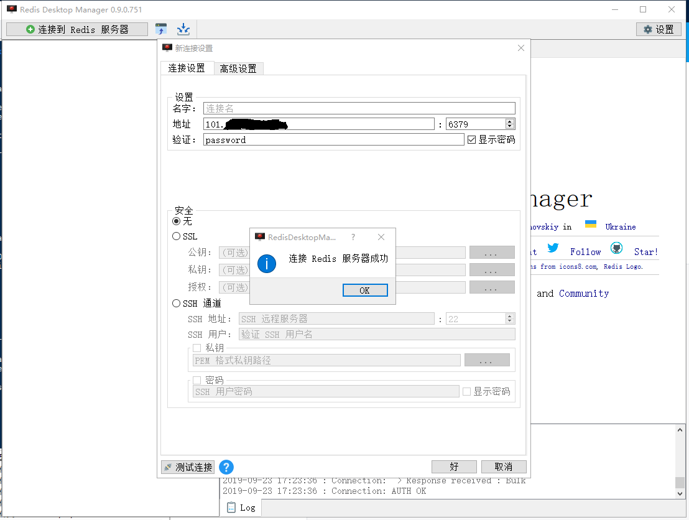The height and width of the screenshot is (520, 689).
Task: Toggle the SSH 显示密码 checkbox
Action: pyautogui.click(x=466, y=392)
